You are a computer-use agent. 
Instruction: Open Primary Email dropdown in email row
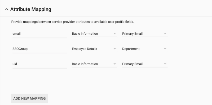(145, 34)
